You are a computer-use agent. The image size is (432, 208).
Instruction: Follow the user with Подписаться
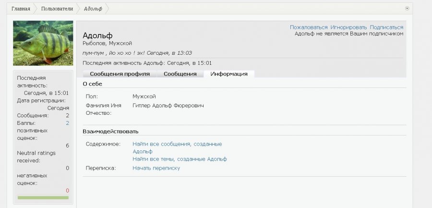coord(386,27)
